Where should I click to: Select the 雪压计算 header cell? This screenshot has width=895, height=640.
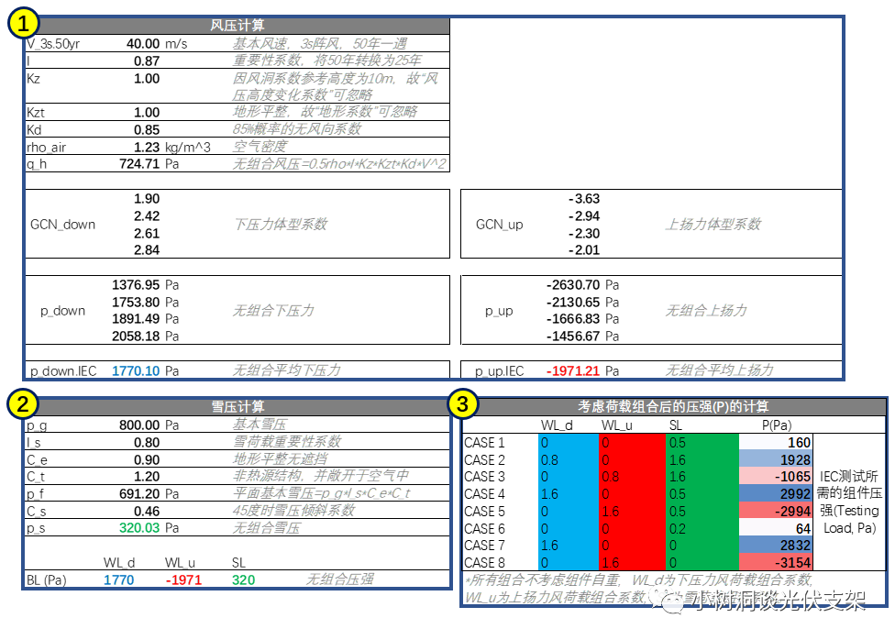pyautogui.click(x=238, y=406)
